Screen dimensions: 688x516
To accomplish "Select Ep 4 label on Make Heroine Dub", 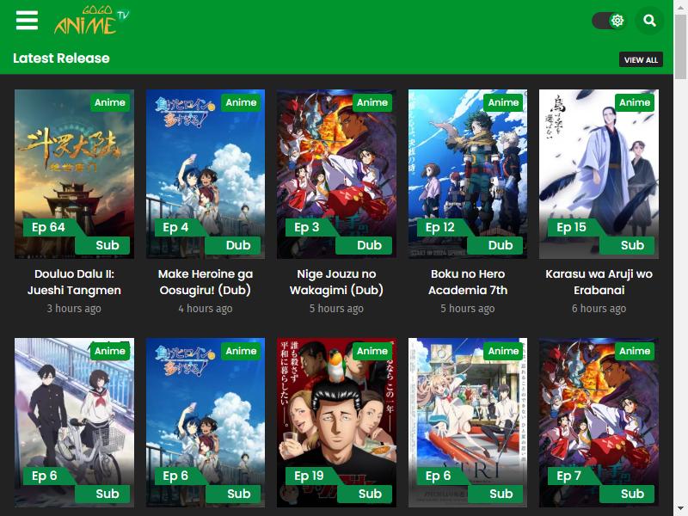I will click(175, 227).
